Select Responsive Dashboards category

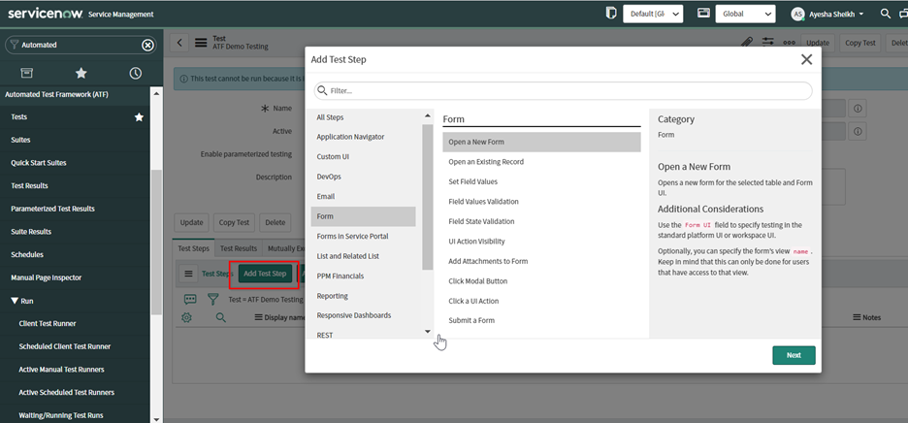click(363, 316)
